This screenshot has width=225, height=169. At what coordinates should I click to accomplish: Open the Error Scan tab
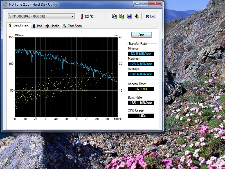tap(72, 26)
